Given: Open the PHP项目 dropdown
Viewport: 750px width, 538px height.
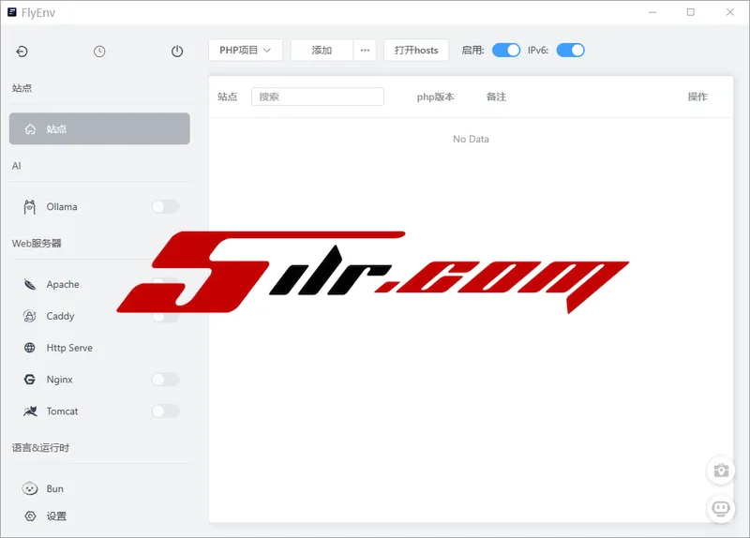Looking at the screenshot, I should [x=246, y=51].
